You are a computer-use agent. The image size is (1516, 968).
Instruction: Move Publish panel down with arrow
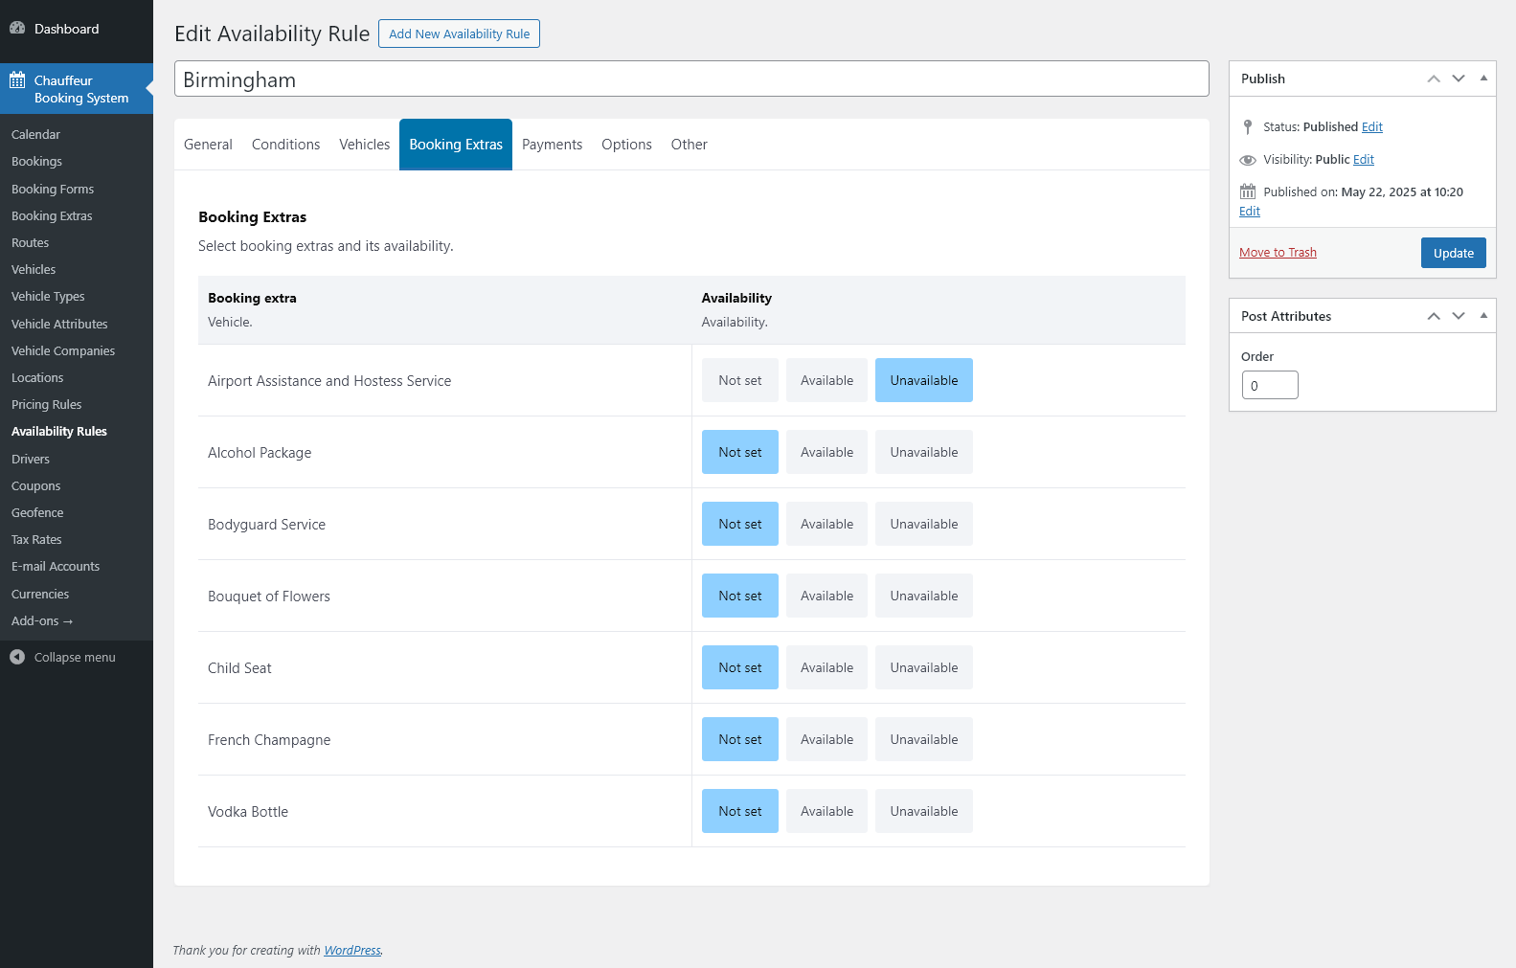click(1459, 79)
